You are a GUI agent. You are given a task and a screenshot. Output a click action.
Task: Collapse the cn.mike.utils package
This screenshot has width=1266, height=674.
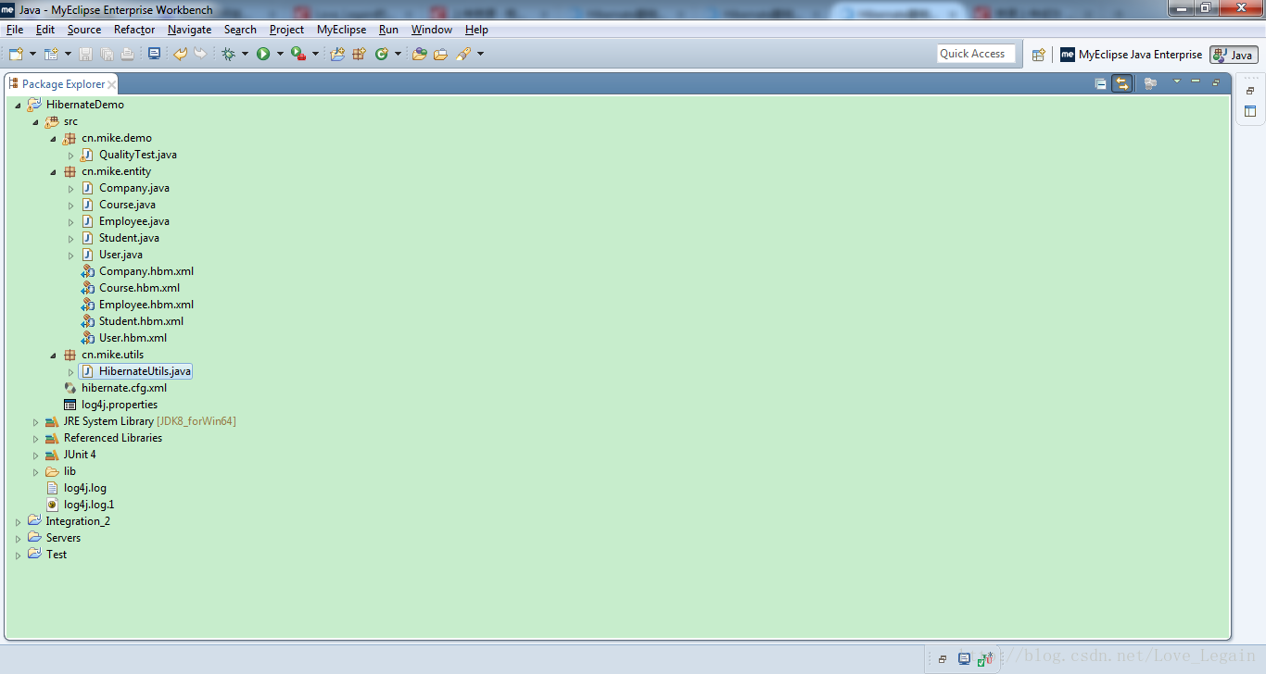[53, 356]
